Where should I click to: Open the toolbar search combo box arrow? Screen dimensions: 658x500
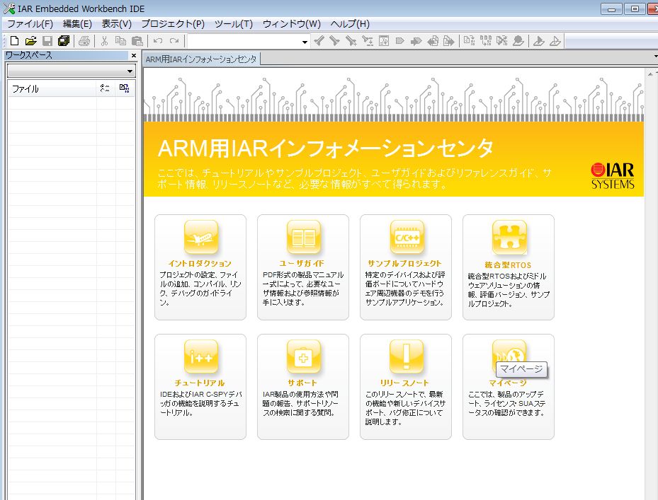coord(305,42)
